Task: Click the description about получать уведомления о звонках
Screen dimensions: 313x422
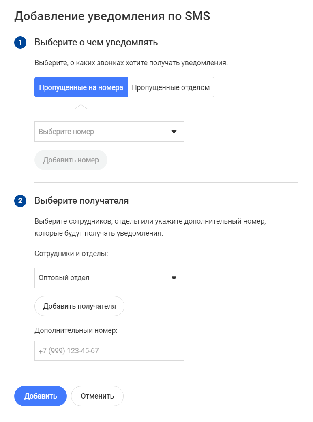Action: [131, 63]
